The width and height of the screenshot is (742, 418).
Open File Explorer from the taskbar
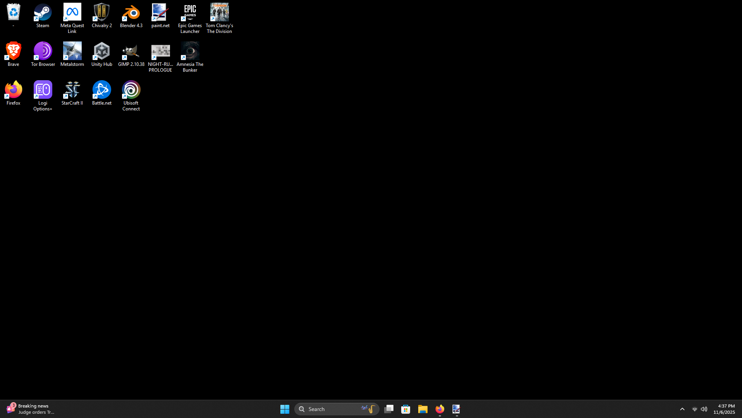(423, 409)
